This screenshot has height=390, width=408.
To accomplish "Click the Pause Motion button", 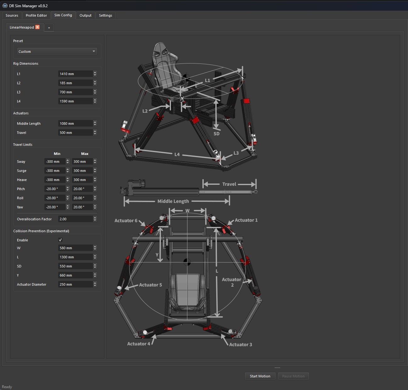I will coord(293,376).
